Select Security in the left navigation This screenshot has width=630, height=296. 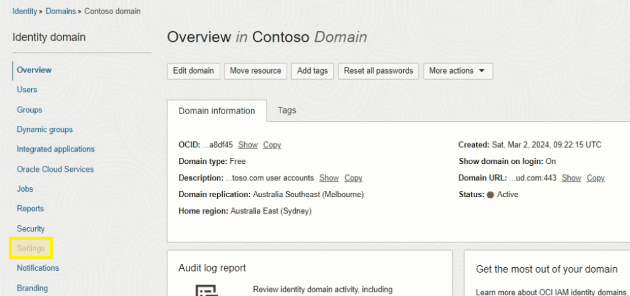click(x=31, y=228)
